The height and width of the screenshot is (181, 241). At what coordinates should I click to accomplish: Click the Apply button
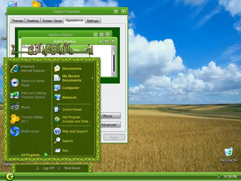(114, 137)
